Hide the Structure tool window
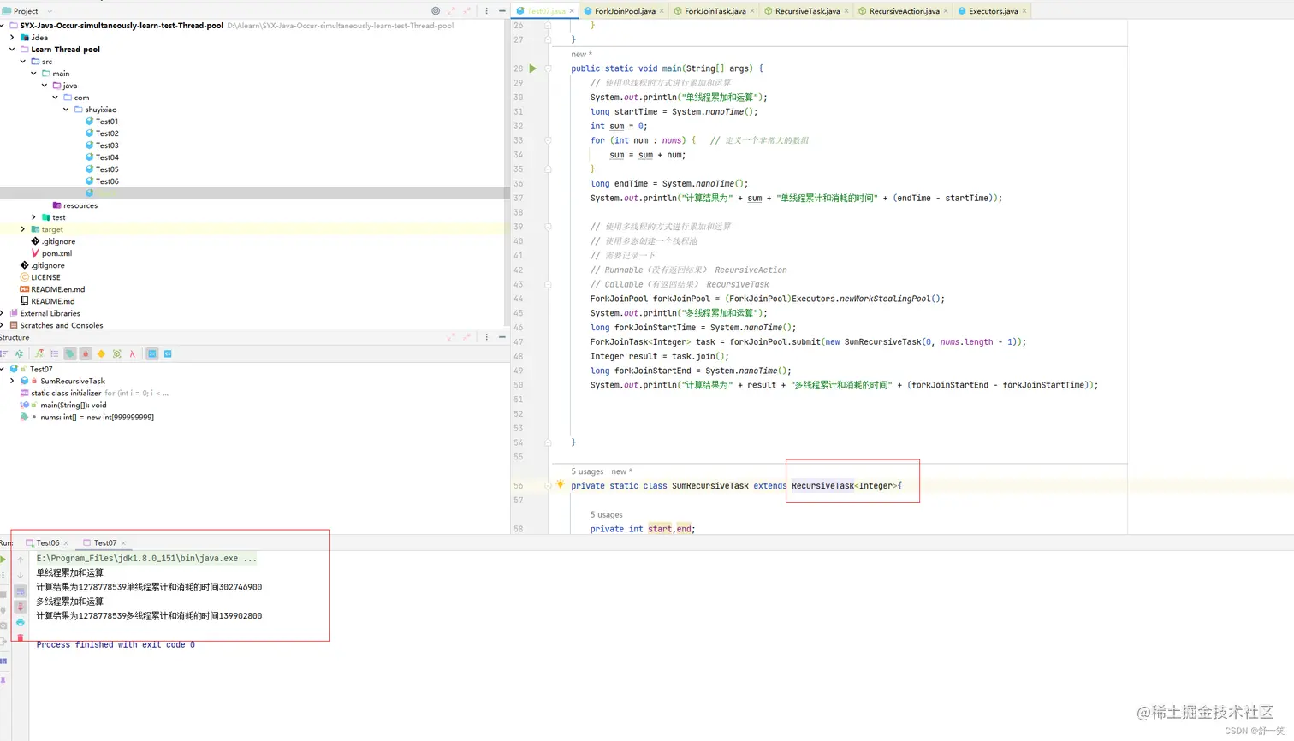 [502, 337]
